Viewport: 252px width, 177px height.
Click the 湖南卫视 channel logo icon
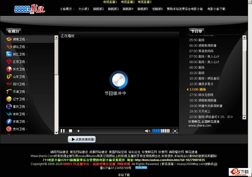click(x=9, y=39)
